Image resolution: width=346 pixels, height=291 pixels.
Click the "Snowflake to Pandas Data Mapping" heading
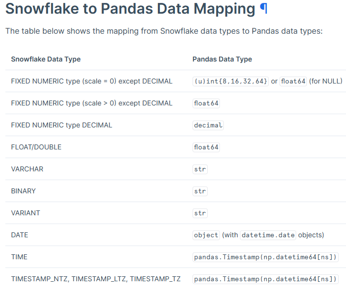pos(130,9)
